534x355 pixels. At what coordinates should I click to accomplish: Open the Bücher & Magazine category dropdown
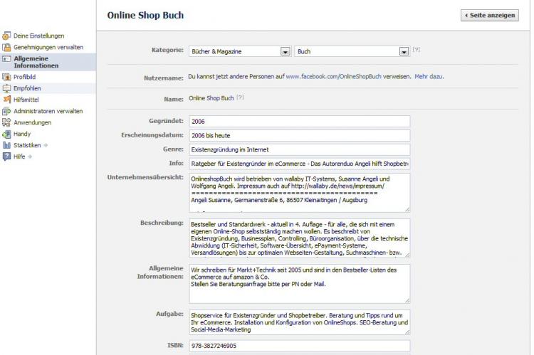pos(285,51)
